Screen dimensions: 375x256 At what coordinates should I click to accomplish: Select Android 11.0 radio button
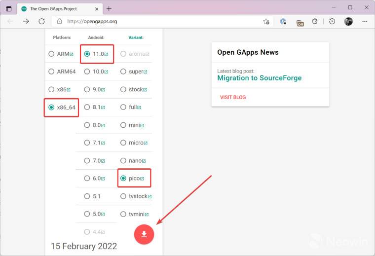(x=87, y=54)
